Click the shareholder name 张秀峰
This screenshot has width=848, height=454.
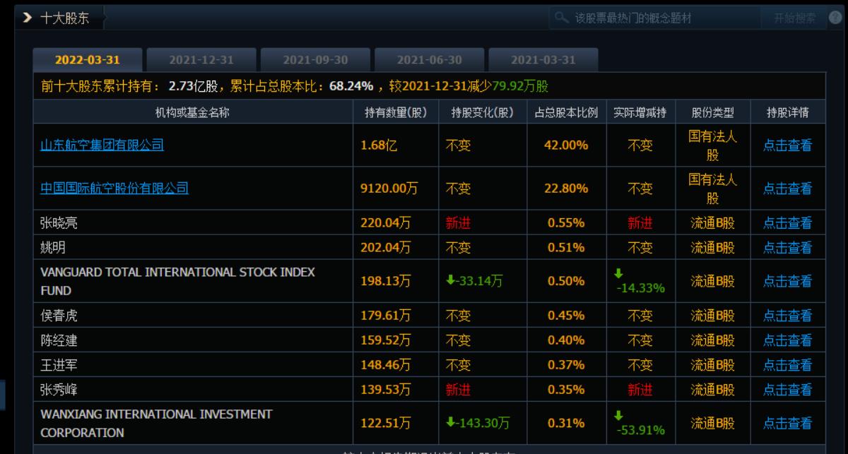pos(59,390)
